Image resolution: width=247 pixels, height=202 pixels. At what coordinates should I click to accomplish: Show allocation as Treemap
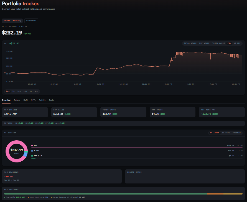236,133
